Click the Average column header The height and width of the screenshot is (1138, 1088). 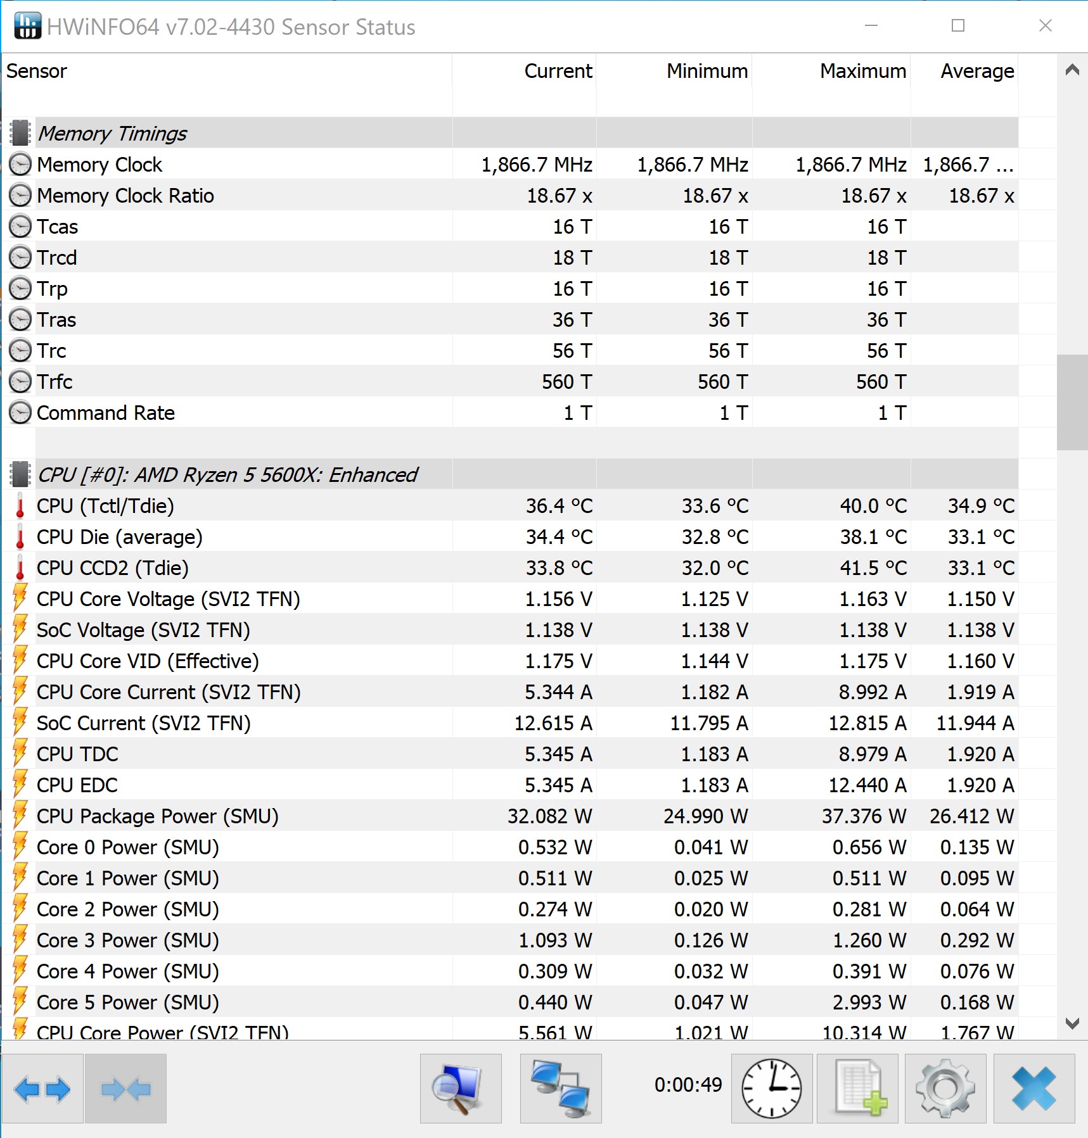[x=976, y=72]
